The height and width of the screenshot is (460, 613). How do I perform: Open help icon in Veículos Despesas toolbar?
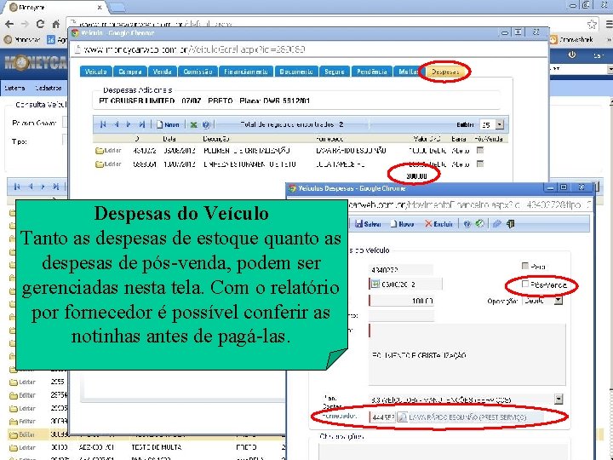point(467,224)
